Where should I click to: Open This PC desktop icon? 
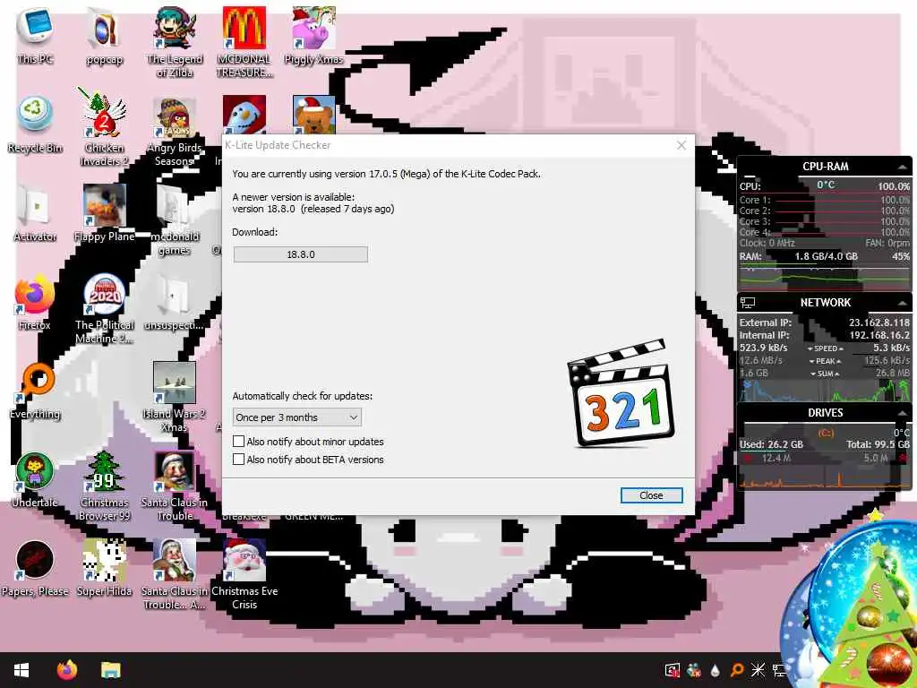pos(35,36)
